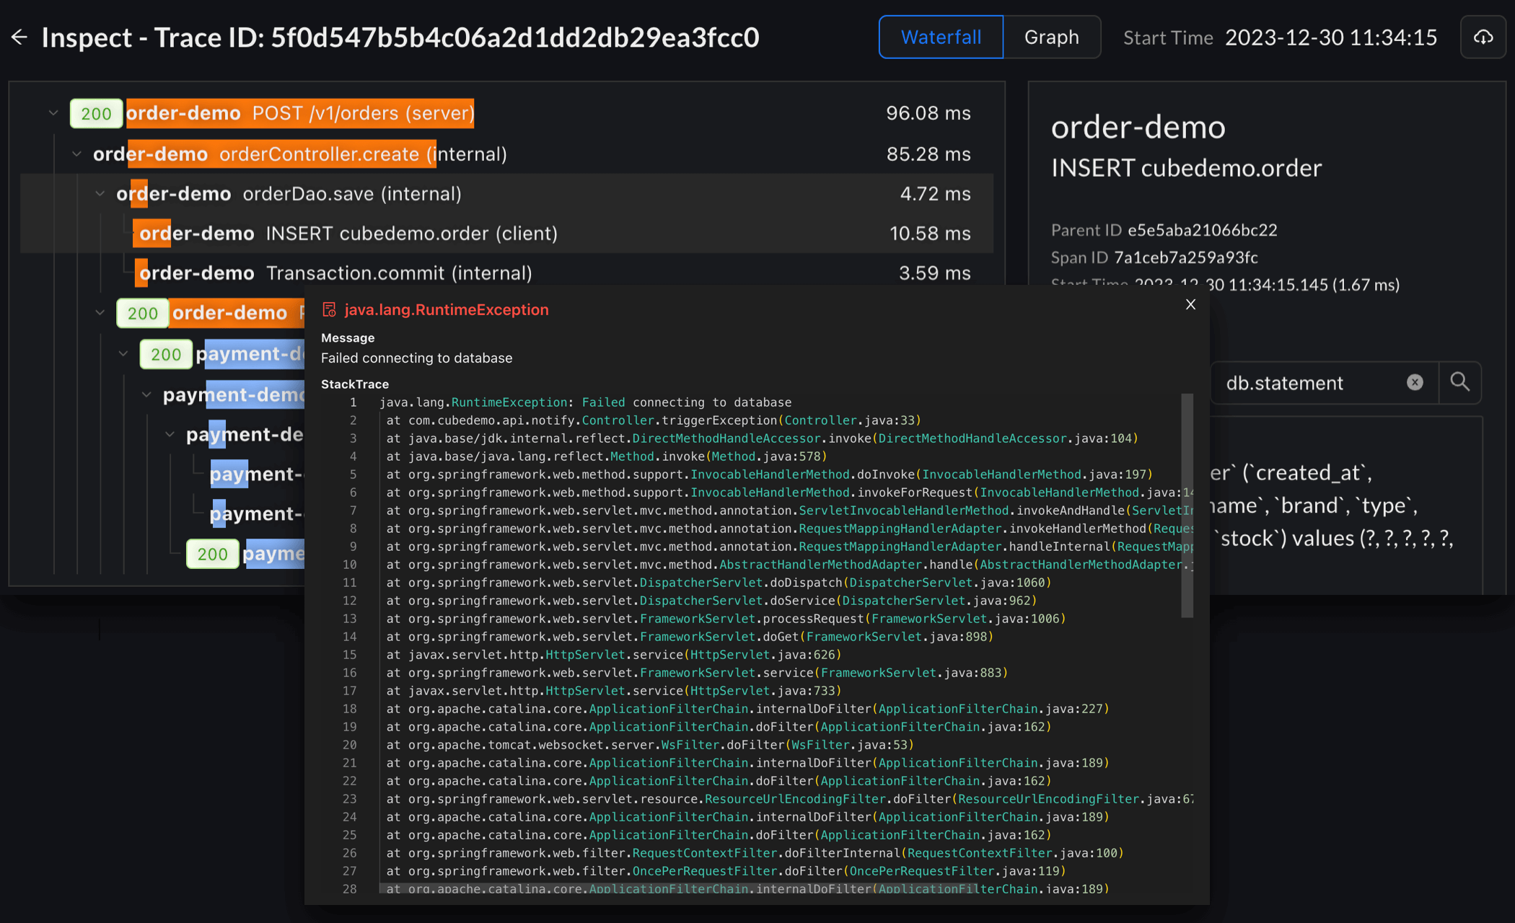Screen dimensions: 1515x923
Task: Click stack trace line 15 HttpServlet.service
Action: [x=614, y=655]
